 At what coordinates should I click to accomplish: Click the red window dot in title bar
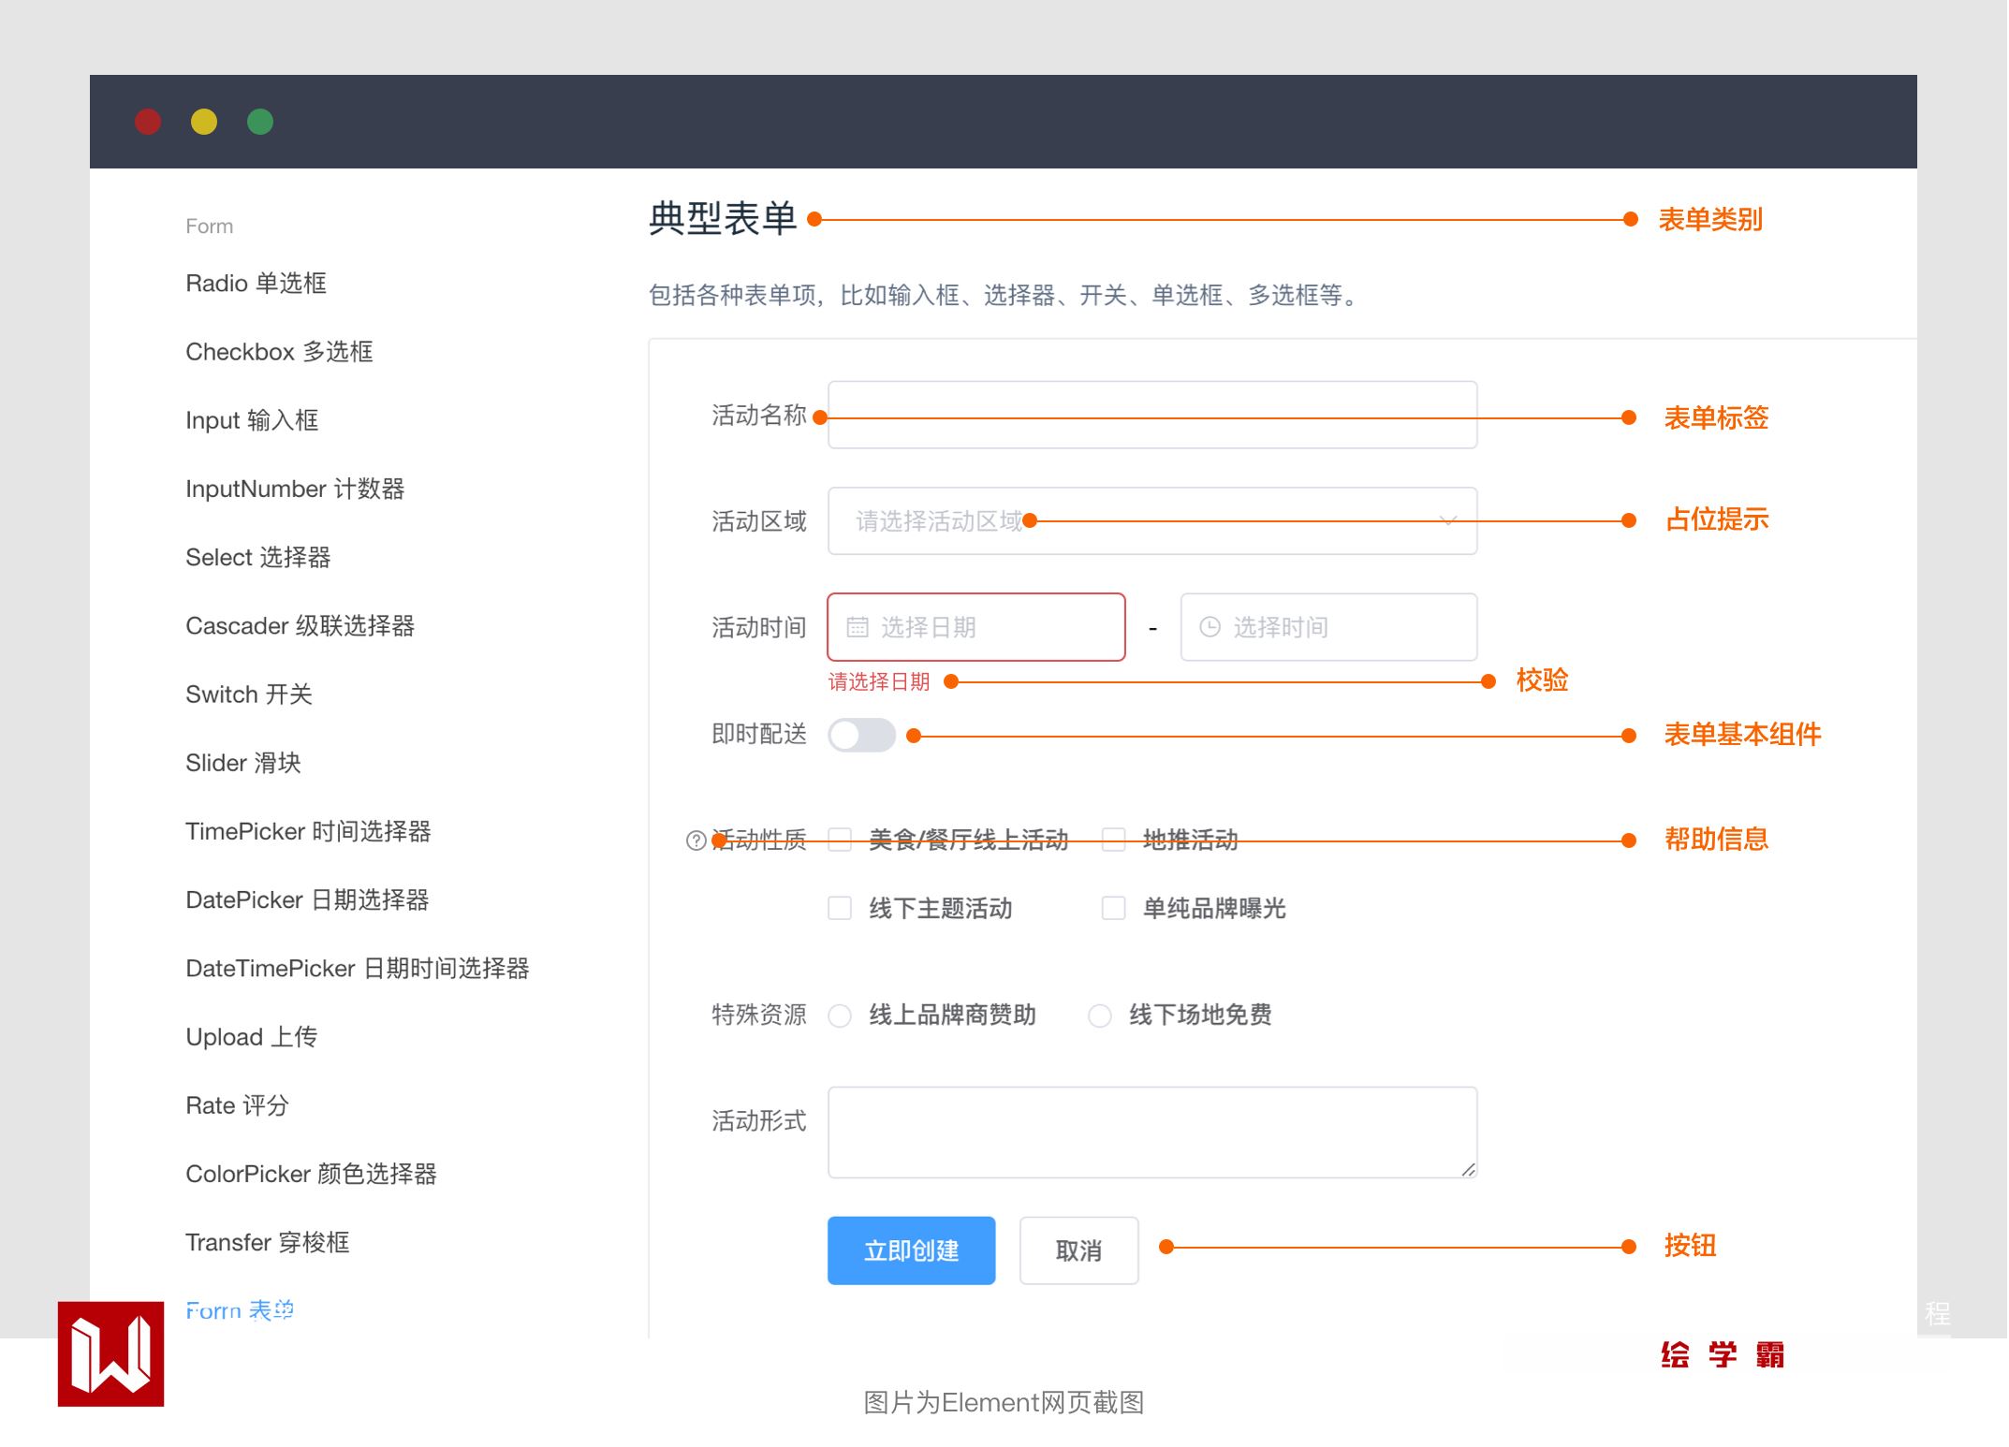(x=148, y=122)
